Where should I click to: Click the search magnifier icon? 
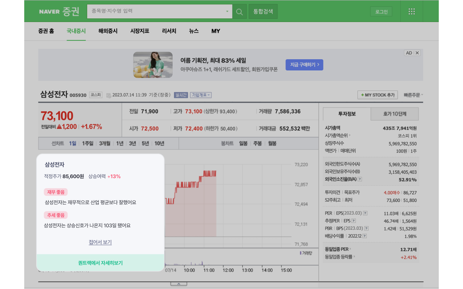click(x=239, y=12)
